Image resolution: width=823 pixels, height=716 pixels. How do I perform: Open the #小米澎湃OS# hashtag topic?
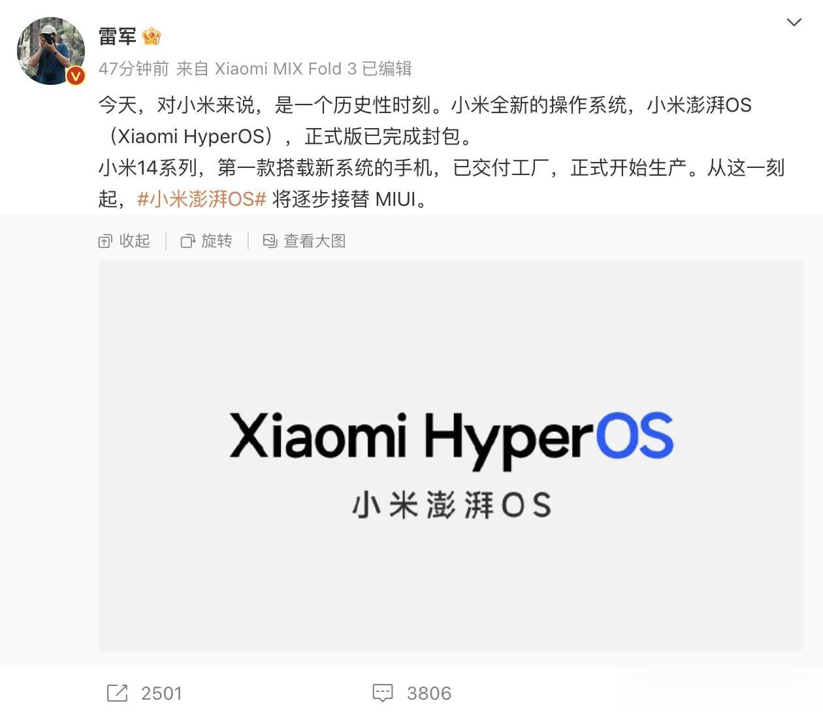point(201,199)
